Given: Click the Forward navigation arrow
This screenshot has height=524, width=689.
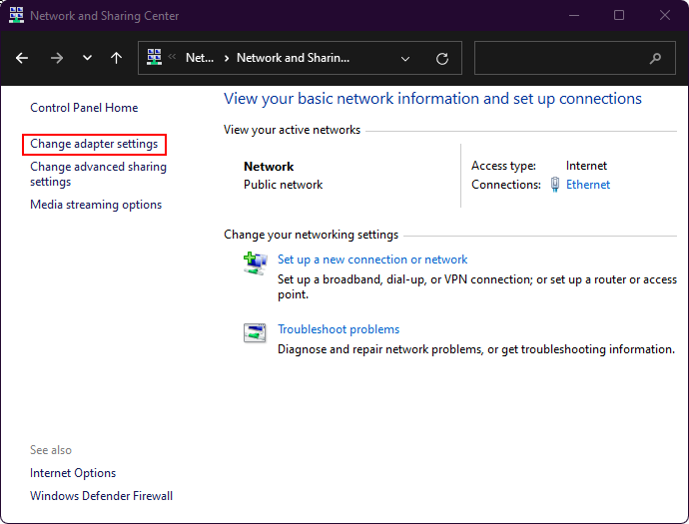Looking at the screenshot, I should tap(56, 58).
